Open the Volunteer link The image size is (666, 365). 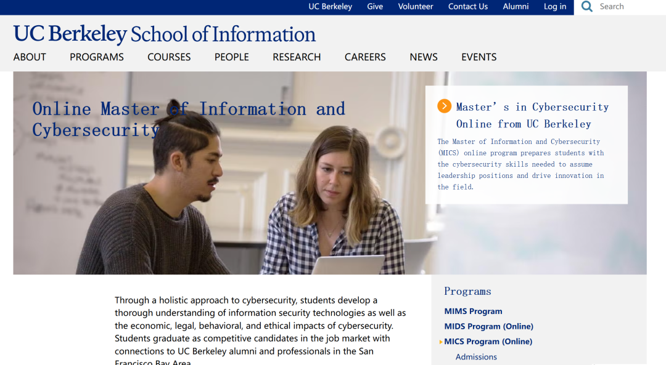point(416,6)
